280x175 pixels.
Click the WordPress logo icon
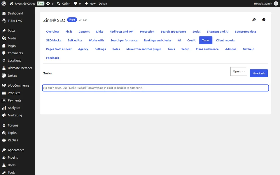4,3
